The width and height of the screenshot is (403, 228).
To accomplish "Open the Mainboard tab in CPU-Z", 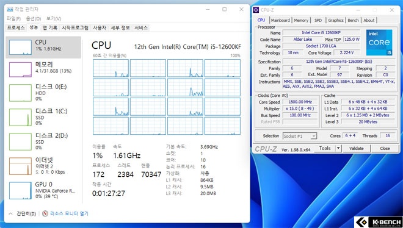I will [280, 20].
